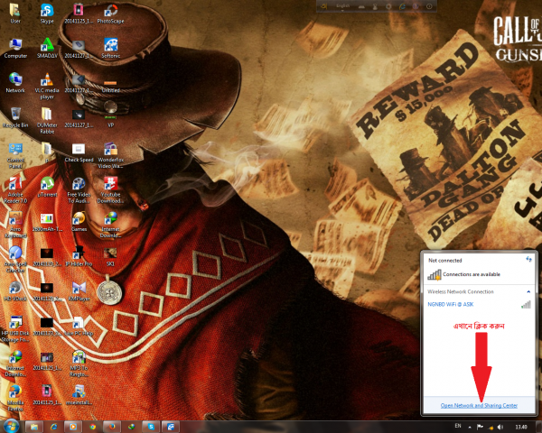Select the Recycle Bin icon
The image size is (542, 433).
[15, 118]
